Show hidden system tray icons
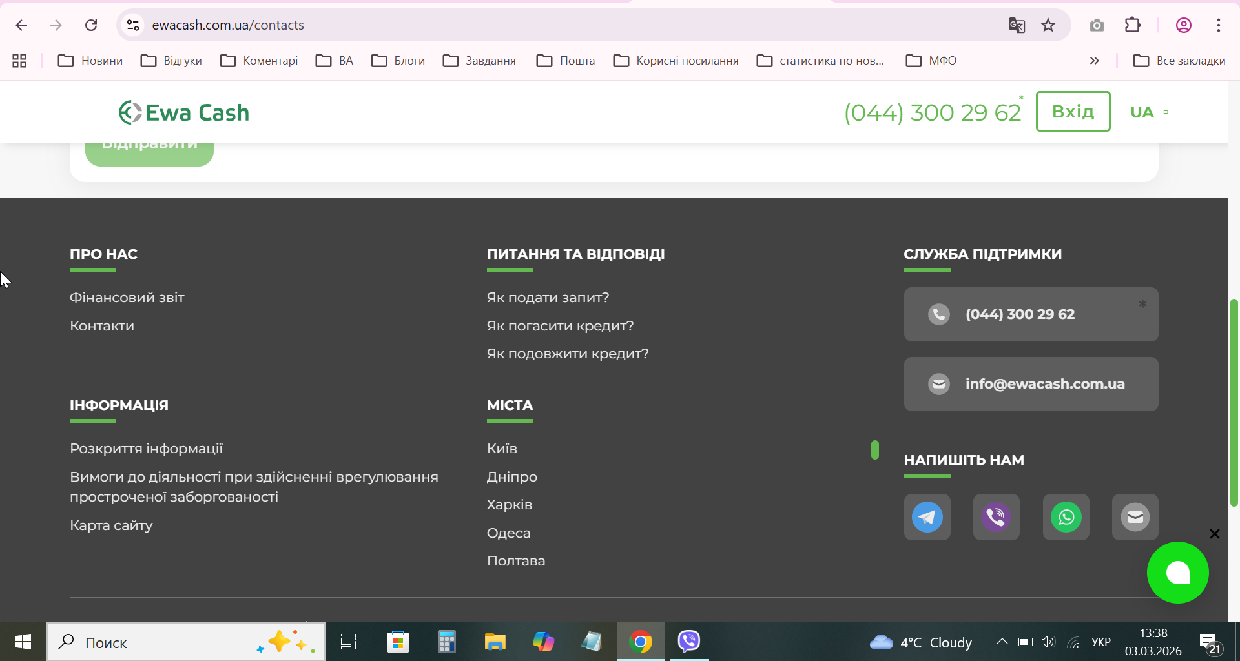Image resolution: width=1240 pixels, height=661 pixels. point(1002,642)
